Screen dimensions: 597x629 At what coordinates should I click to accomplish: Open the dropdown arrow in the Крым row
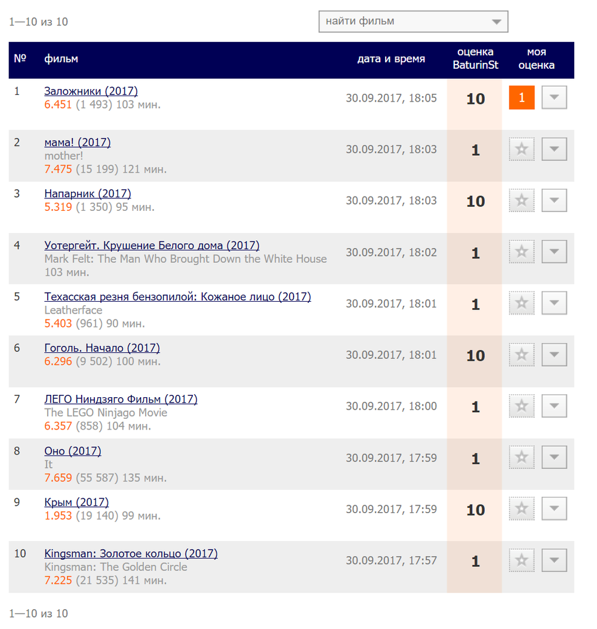pyautogui.click(x=554, y=508)
